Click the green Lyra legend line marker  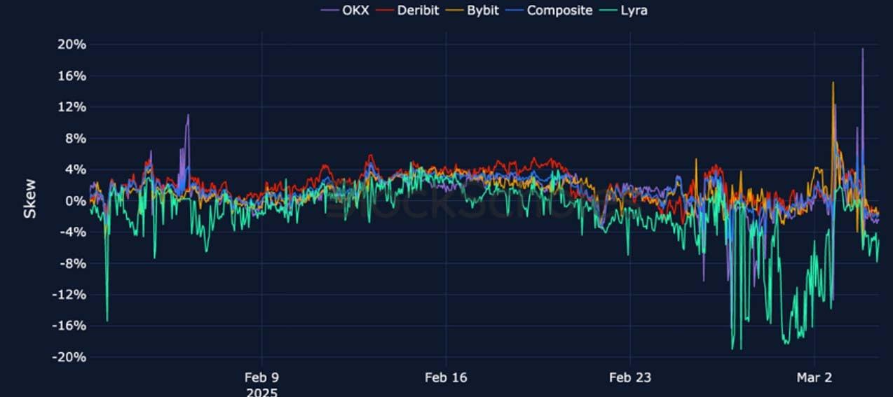click(607, 11)
